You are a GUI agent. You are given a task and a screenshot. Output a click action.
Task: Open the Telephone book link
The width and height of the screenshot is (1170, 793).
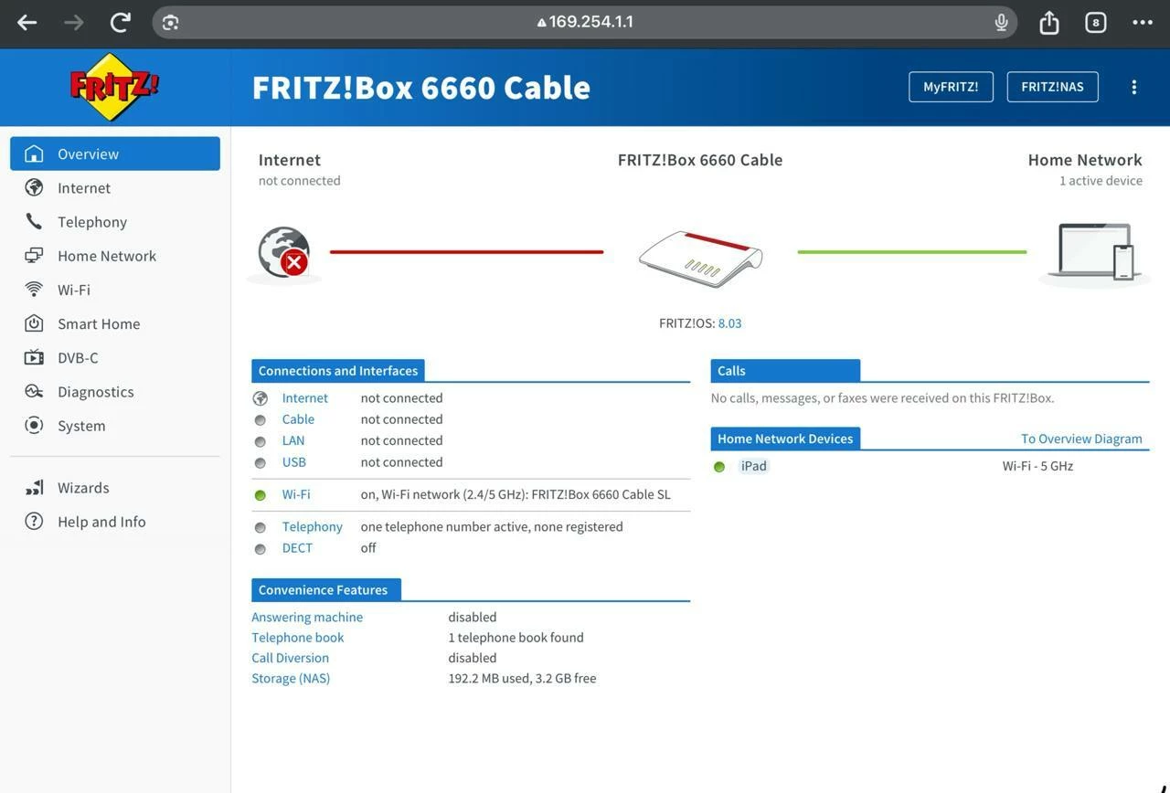298,638
